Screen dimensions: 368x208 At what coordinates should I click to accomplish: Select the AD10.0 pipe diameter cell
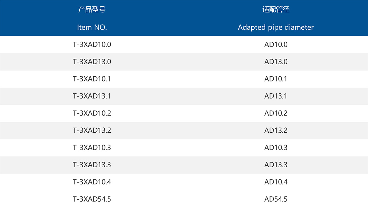coord(276,44)
